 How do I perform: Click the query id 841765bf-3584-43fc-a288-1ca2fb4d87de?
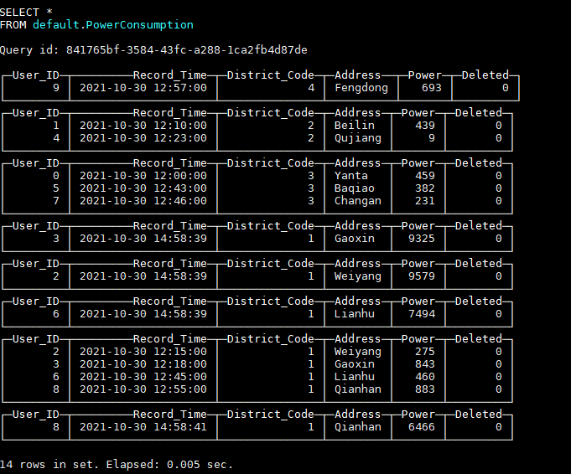pyautogui.click(x=186, y=50)
